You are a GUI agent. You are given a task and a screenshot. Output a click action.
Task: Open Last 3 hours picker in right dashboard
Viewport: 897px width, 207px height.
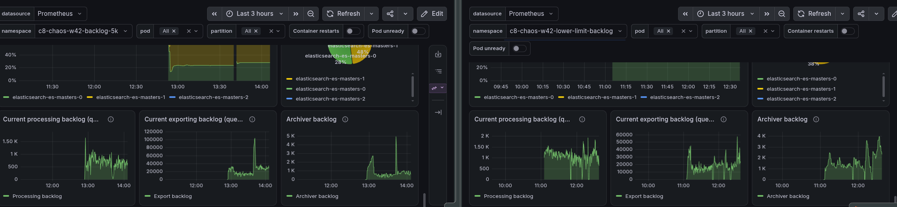pos(726,14)
